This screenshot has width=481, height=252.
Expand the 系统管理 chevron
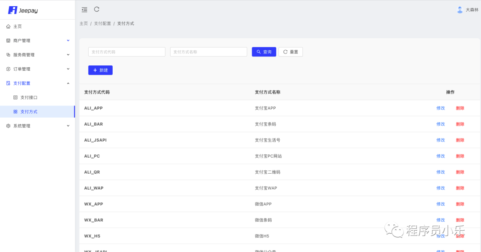[x=68, y=126]
